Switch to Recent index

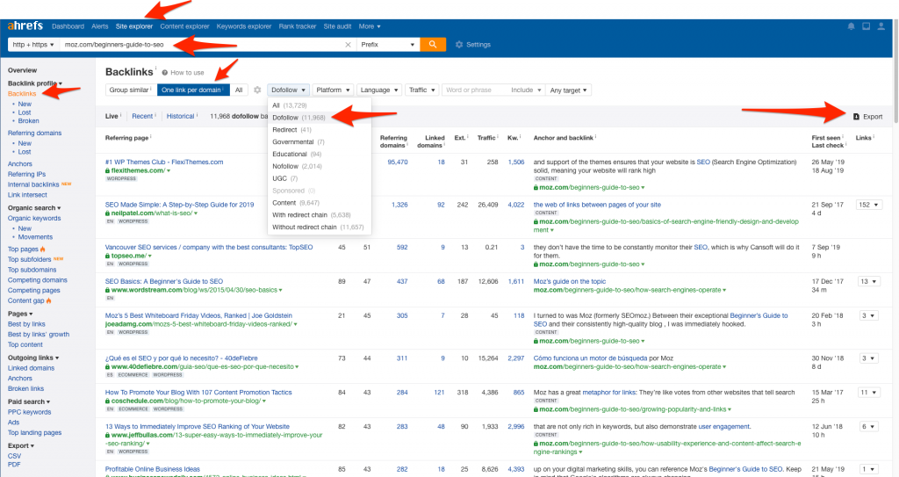click(142, 116)
